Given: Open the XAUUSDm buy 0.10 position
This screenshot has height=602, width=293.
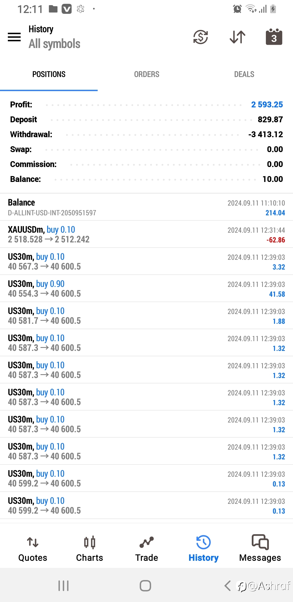Looking at the screenshot, I should 146,234.
